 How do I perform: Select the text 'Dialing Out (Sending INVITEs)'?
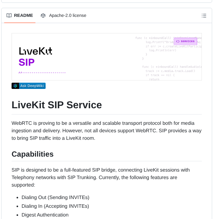click(55, 197)
